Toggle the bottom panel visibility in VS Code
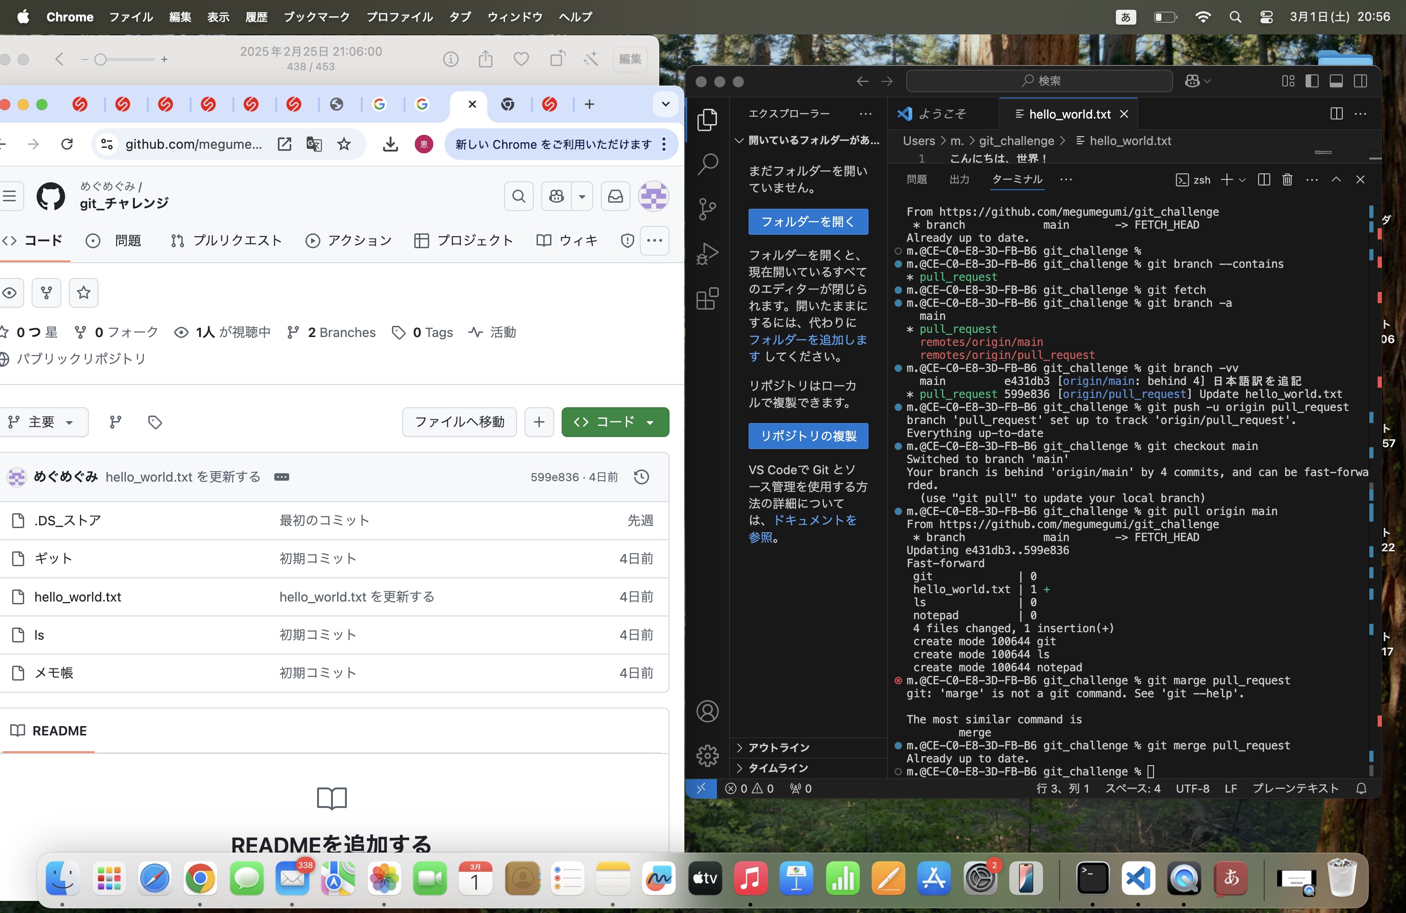The image size is (1406, 913). point(1337,81)
